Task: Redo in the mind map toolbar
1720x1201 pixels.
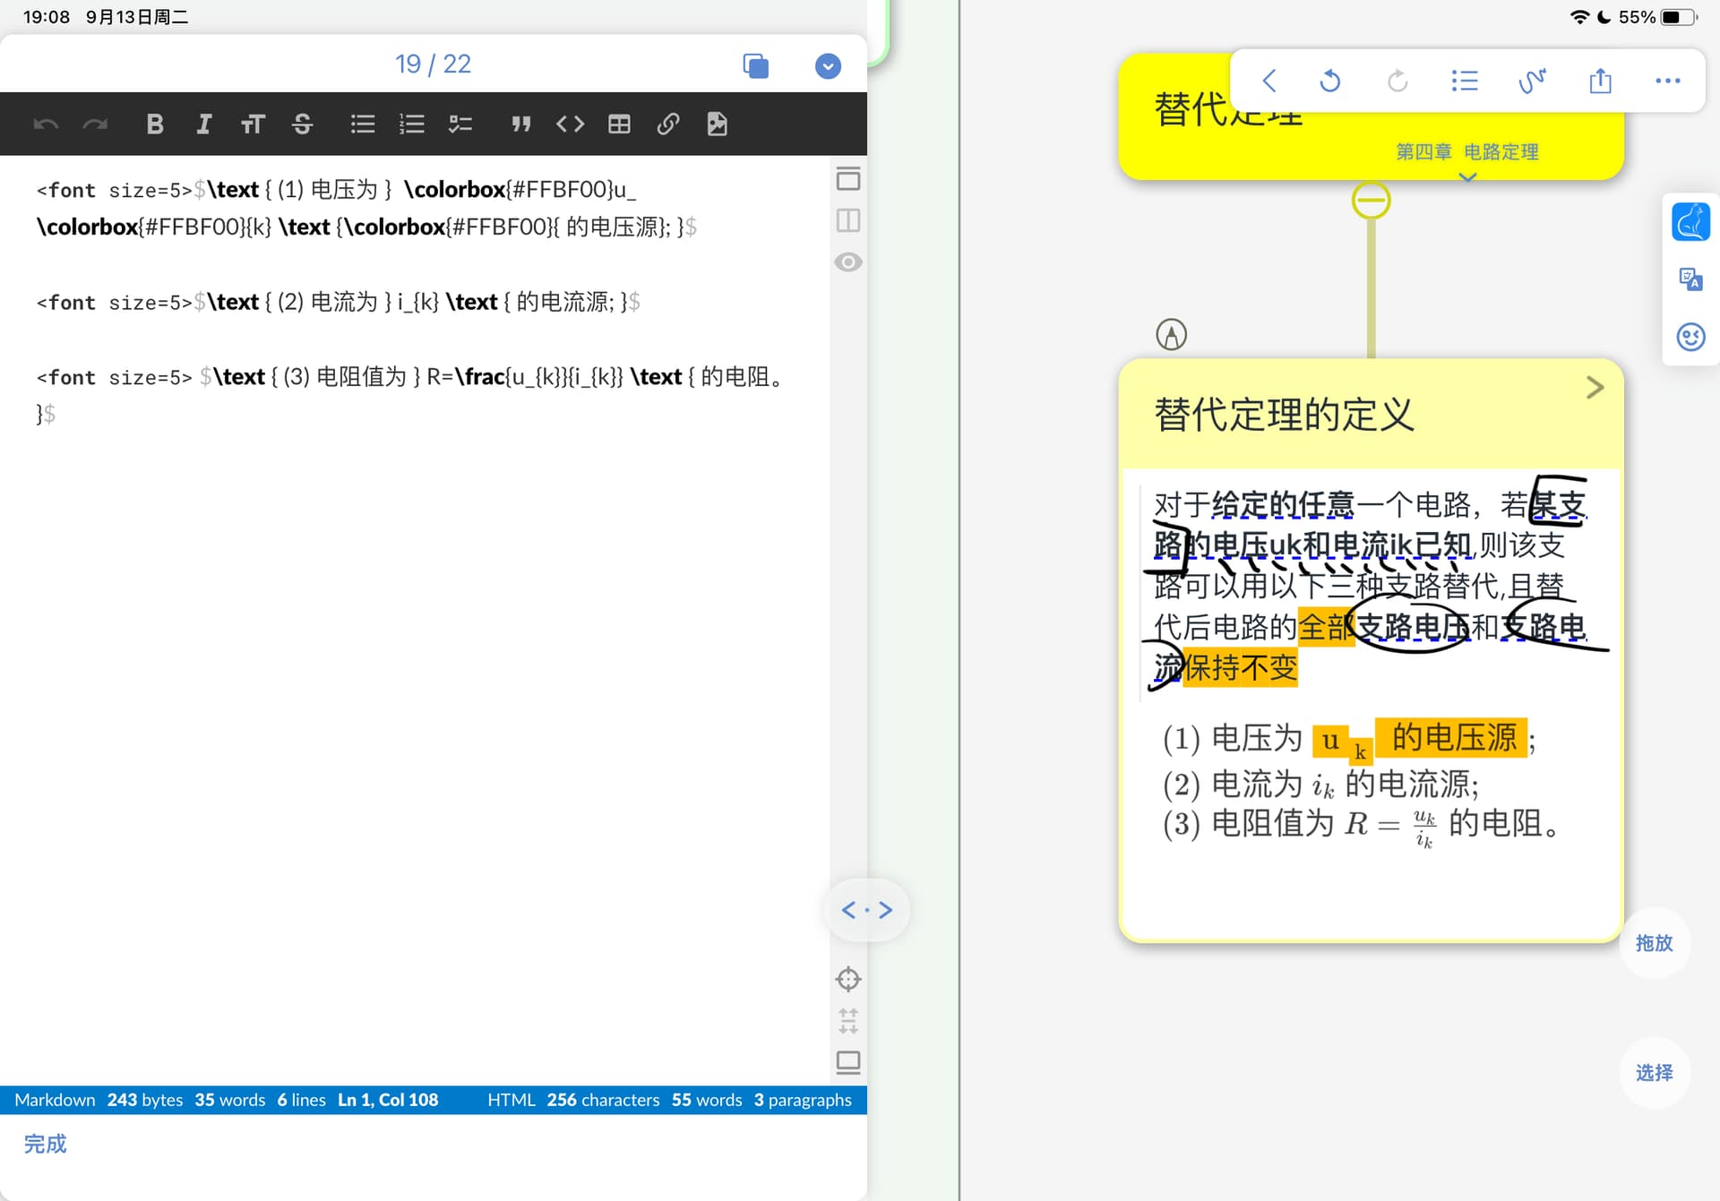Action: (1397, 81)
